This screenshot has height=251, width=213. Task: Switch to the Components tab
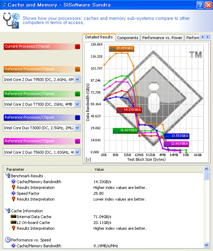[x=127, y=38]
